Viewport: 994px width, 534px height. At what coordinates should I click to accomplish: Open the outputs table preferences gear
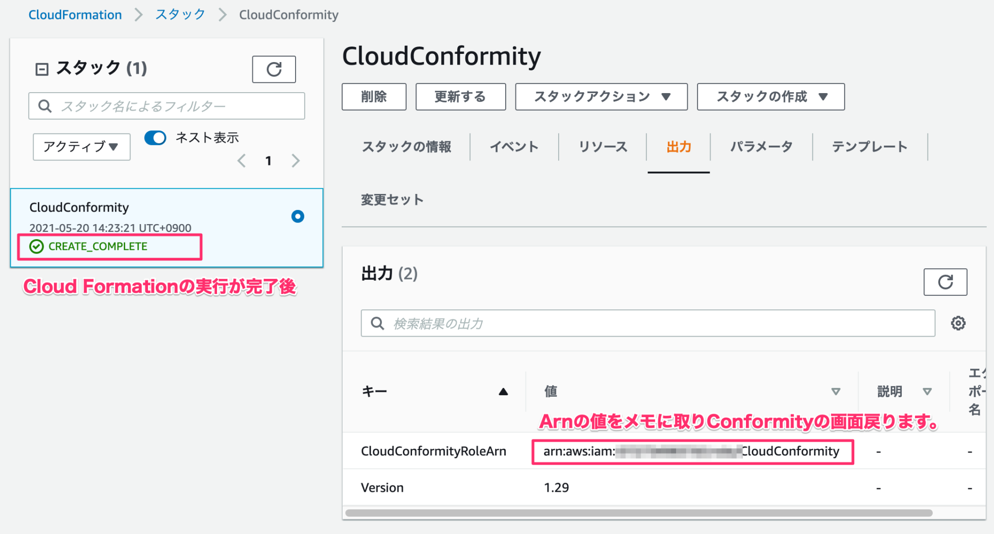(958, 323)
